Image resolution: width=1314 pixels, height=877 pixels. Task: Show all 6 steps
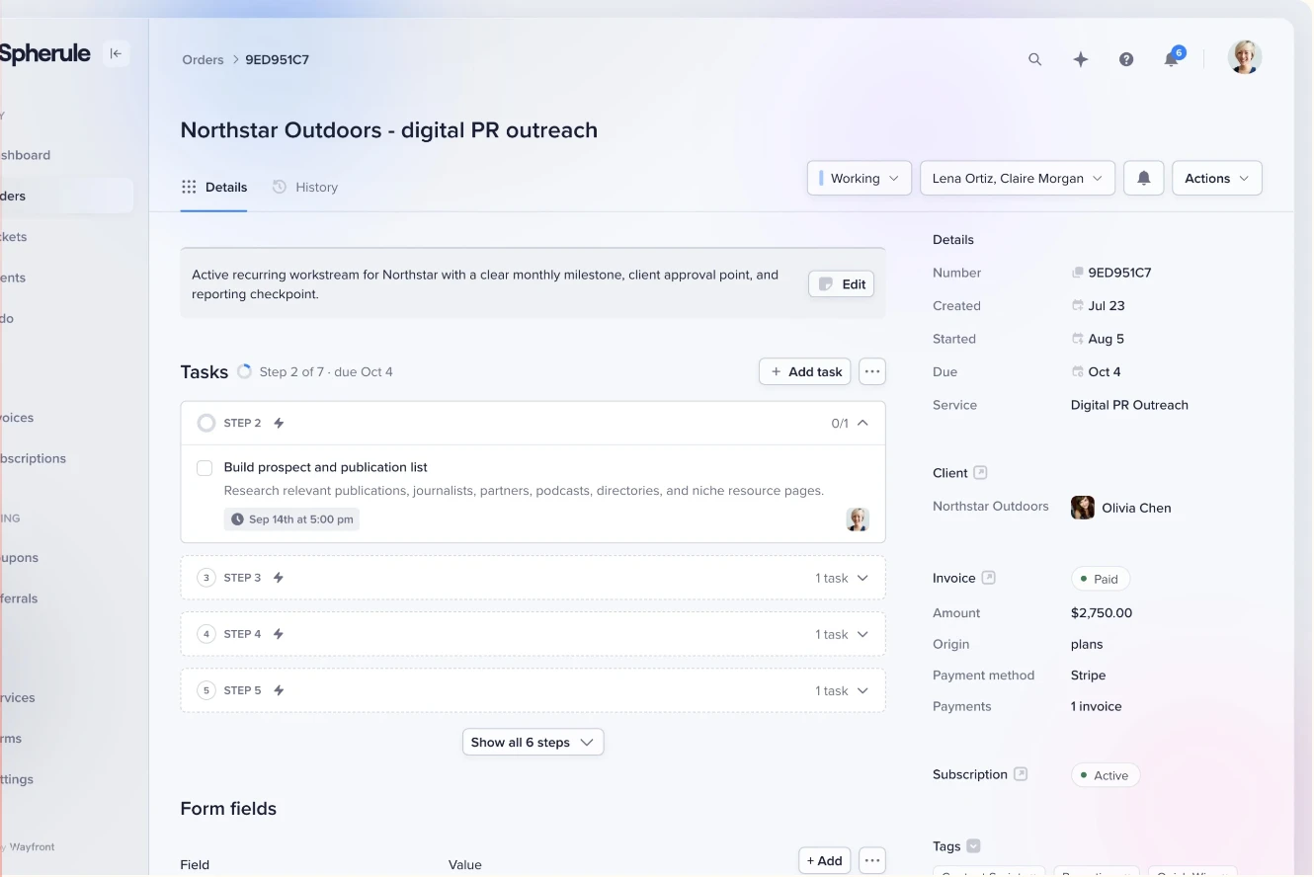(x=533, y=742)
